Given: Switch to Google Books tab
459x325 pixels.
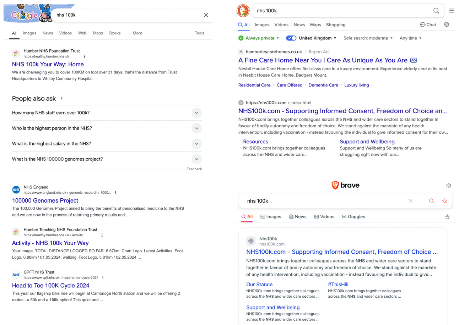Looking at the screenshot, I should tap(115, 33).
